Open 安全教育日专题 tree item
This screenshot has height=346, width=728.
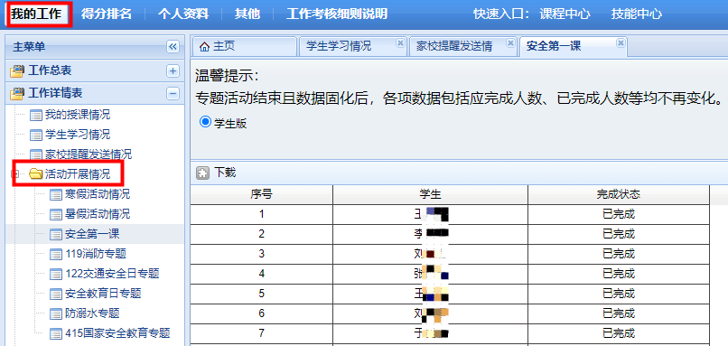(103, 293)
